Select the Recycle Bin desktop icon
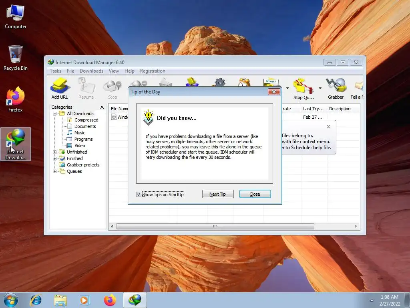This screenshot has height=308, width=410. tap(16, 58)
